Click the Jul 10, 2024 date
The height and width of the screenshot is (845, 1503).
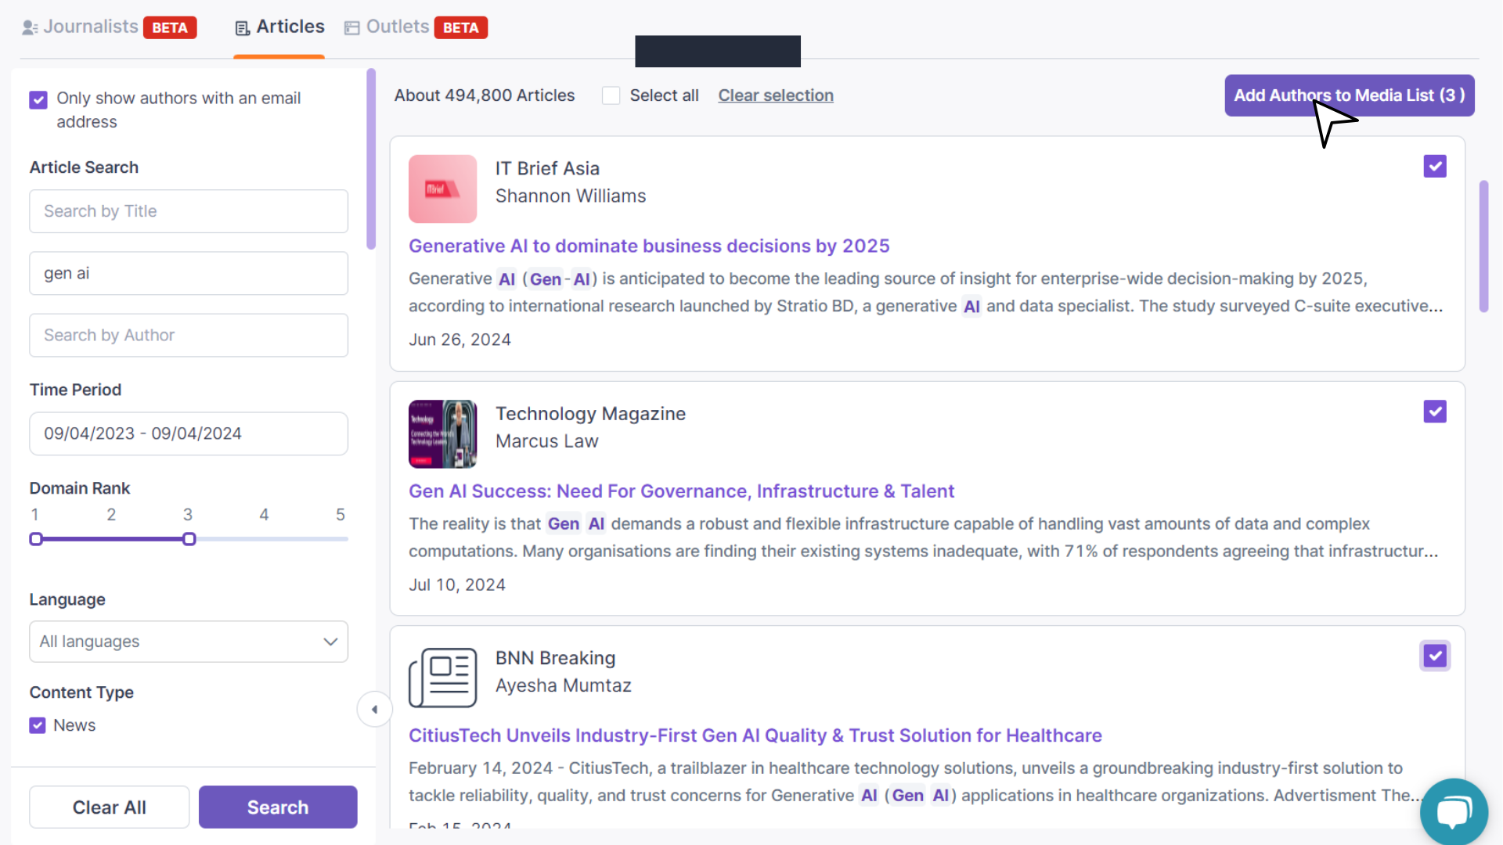click(457, 584)
